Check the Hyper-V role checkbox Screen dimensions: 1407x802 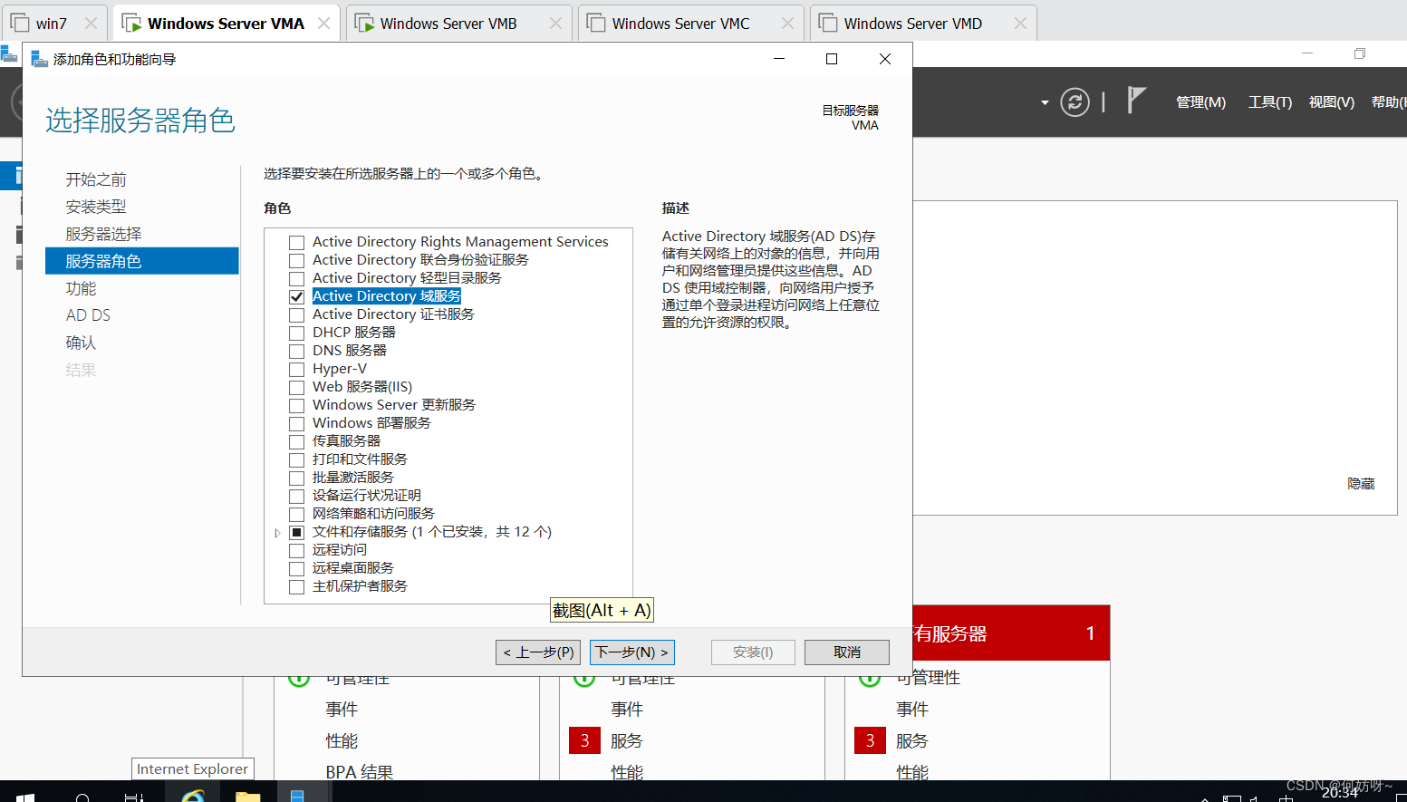click(x=296, y=369)
